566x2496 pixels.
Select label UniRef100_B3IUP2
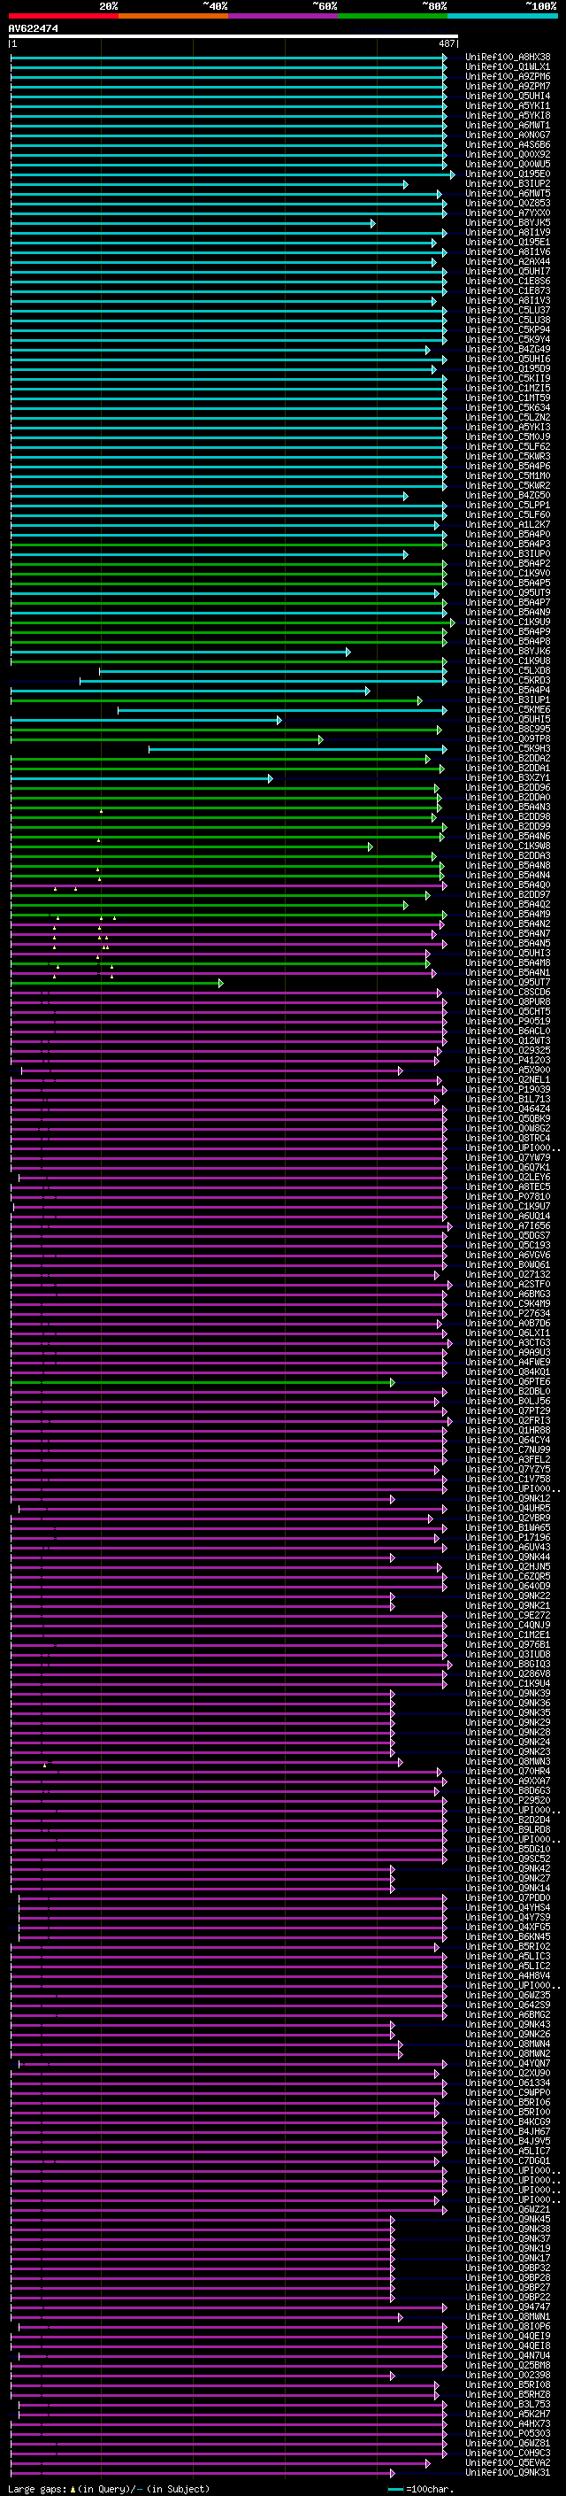coord(508,184)
